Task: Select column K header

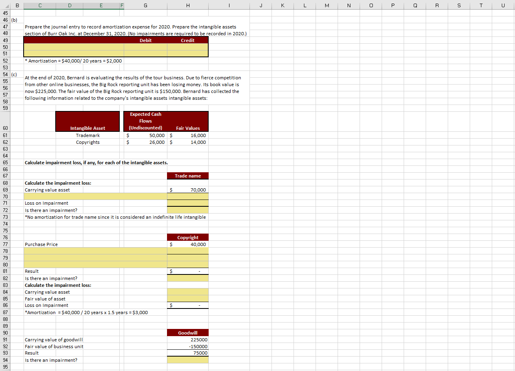Action: click(x=282, y=5)
